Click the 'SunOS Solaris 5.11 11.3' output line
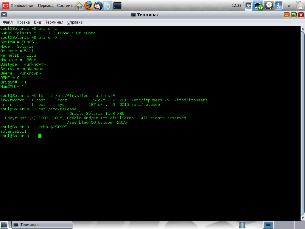 tap(48, 33)
